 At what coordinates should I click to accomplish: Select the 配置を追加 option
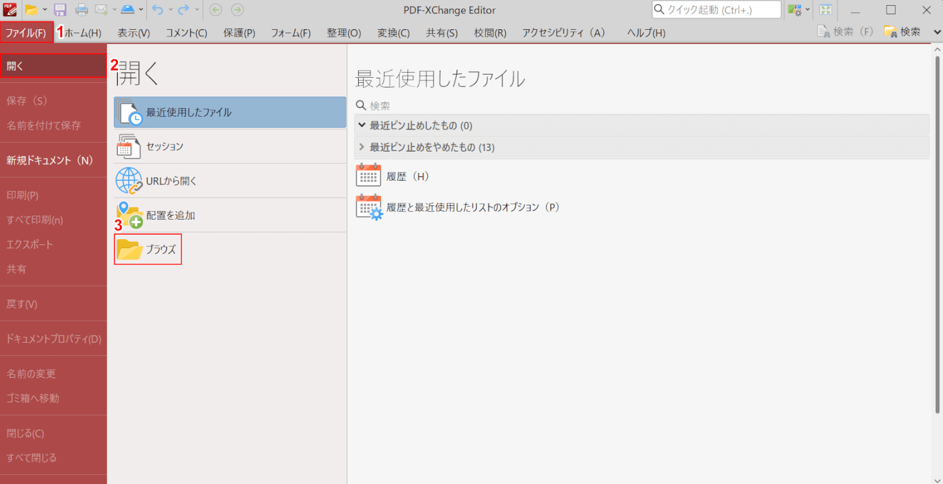click(230, 215)
